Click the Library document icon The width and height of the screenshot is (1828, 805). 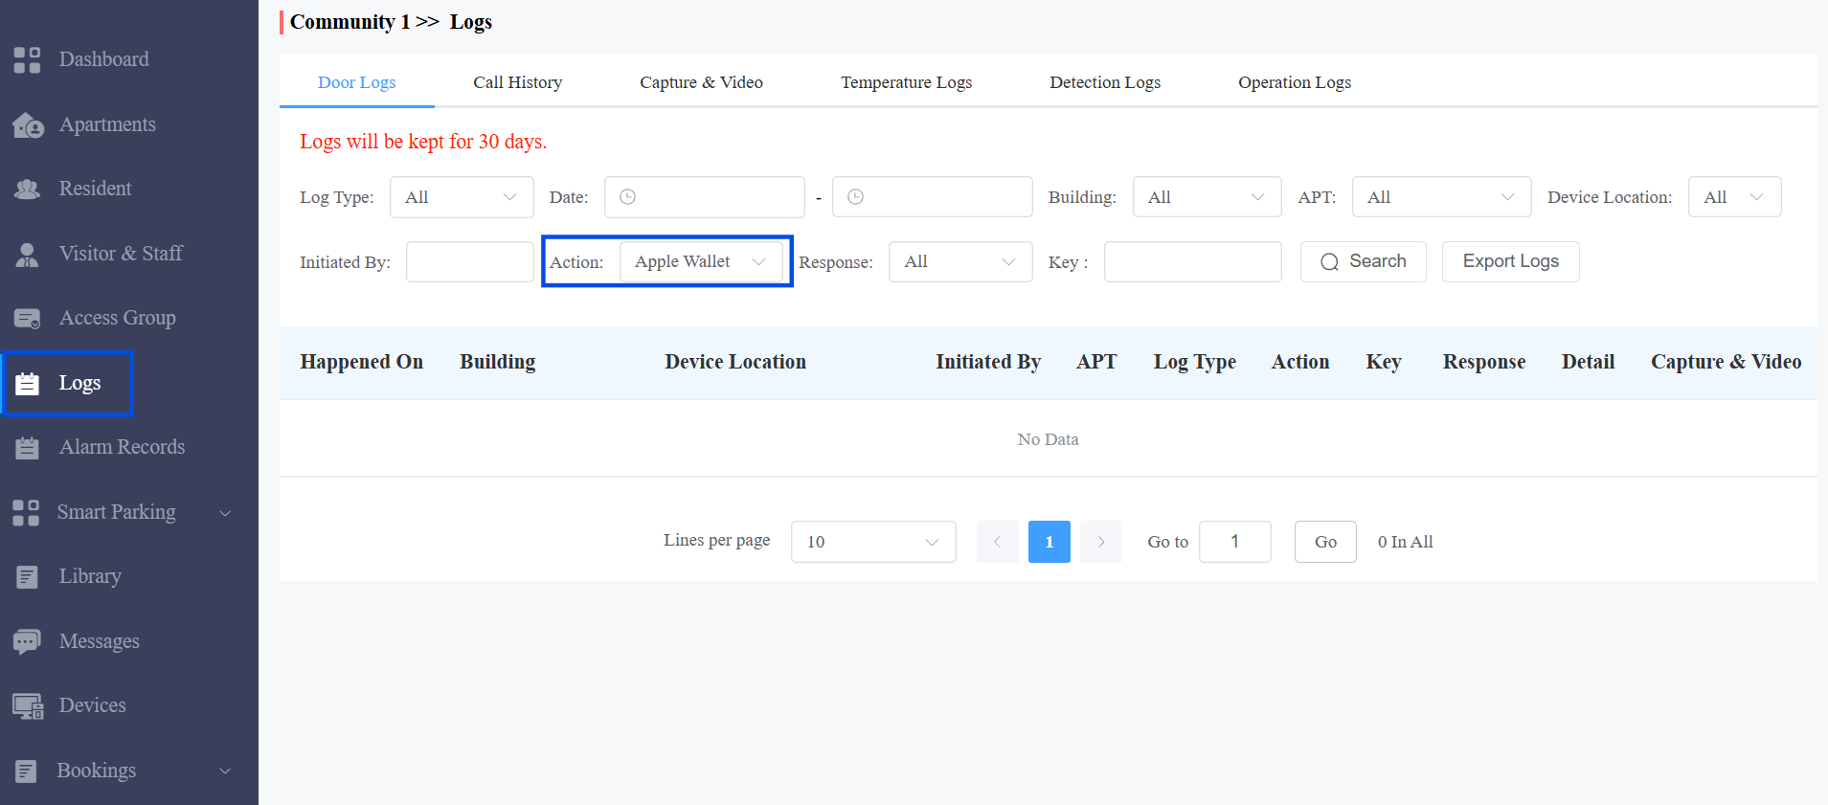(x=27, y=577)
